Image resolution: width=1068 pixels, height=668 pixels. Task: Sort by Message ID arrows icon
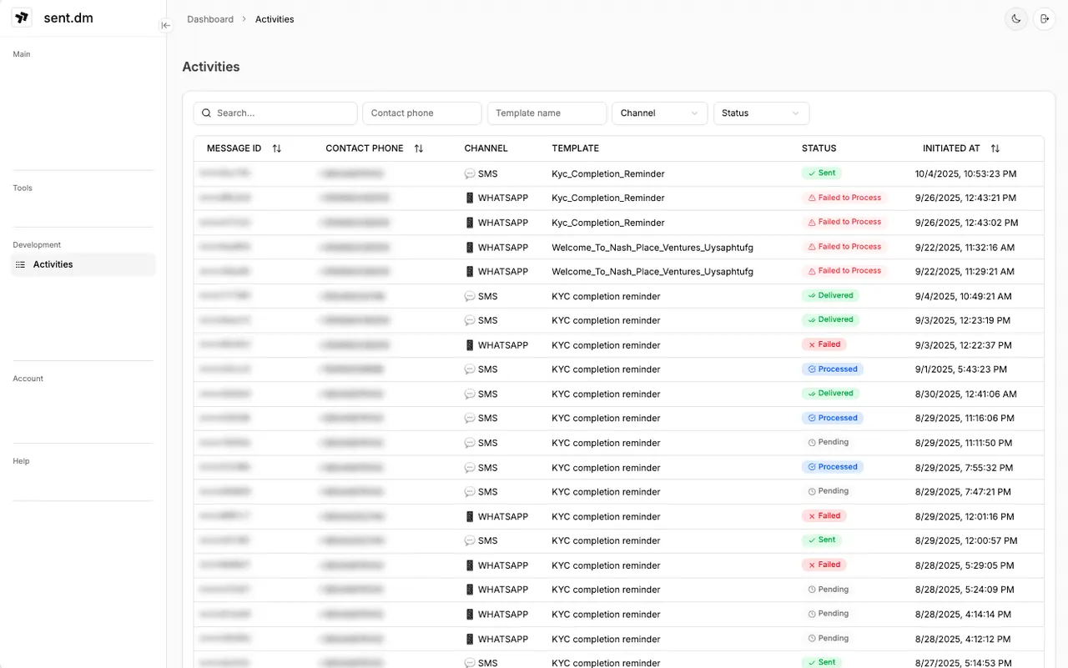(277, 148)
